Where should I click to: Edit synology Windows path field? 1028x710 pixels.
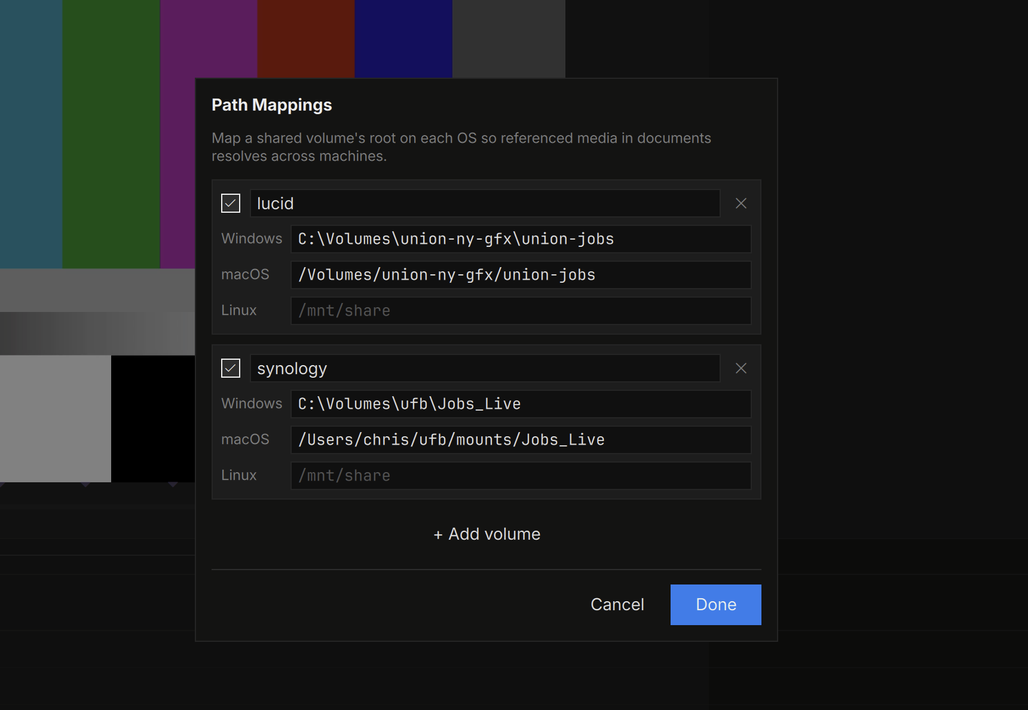[x=521, y=404]
